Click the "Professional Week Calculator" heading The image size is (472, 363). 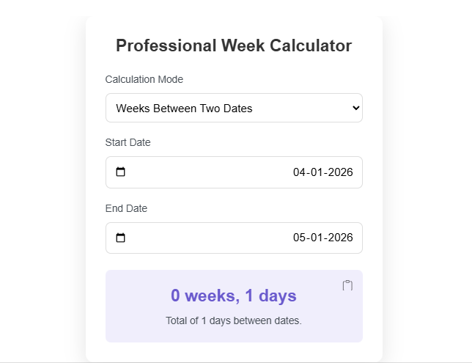pyautogui.click(x=234, y=45)
